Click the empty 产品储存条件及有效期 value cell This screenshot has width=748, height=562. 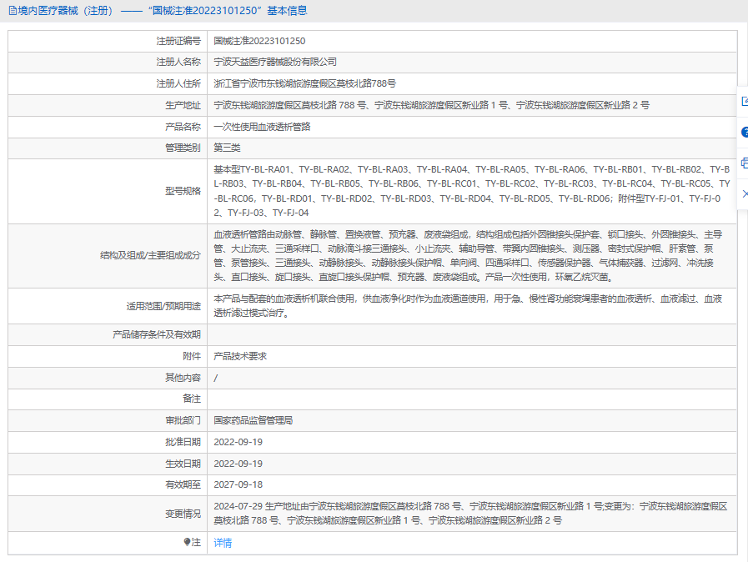[471, 334]
